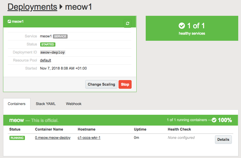The height and width of the screenshot is (158, 241).
Task: Open the 0.meow.meow-deploy container link
Action: coord(53,137)
